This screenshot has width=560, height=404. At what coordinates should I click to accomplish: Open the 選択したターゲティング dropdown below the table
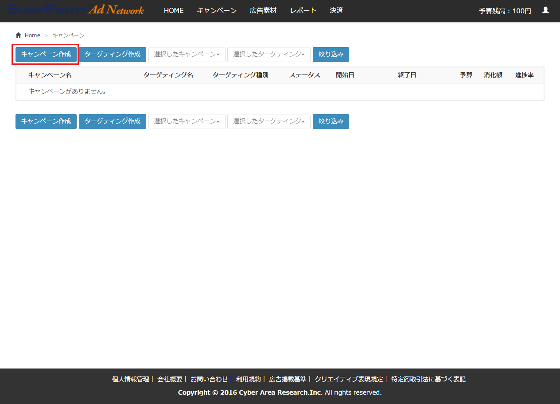click(x=268, y=121)
